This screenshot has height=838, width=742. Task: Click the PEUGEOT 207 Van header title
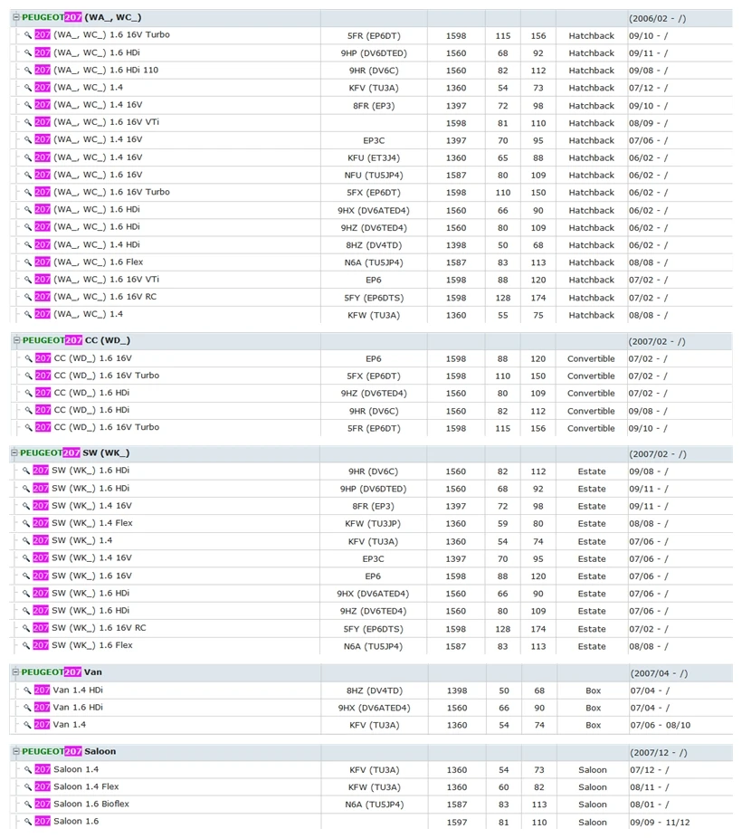point(62,672)
